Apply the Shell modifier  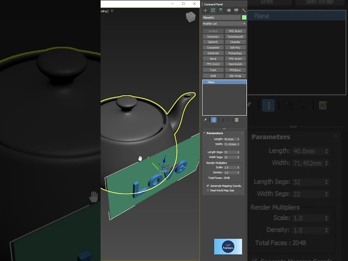213,76
